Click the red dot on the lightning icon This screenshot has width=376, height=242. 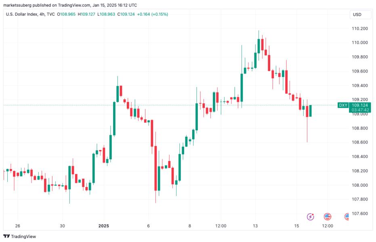point(313,214)
